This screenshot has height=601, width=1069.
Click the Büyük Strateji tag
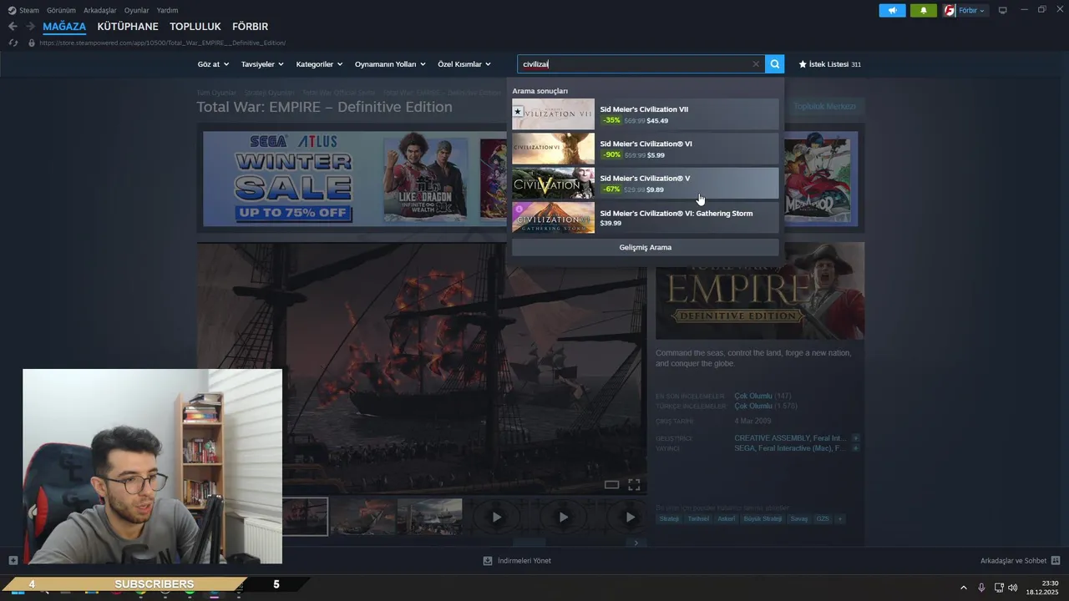[x=762, y=518]
